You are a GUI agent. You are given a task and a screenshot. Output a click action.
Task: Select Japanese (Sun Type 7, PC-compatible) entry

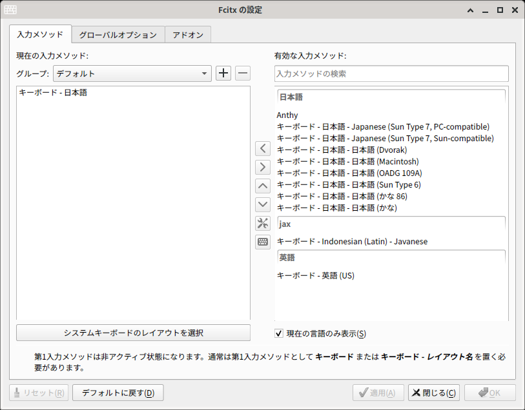[x=391, y=126]
